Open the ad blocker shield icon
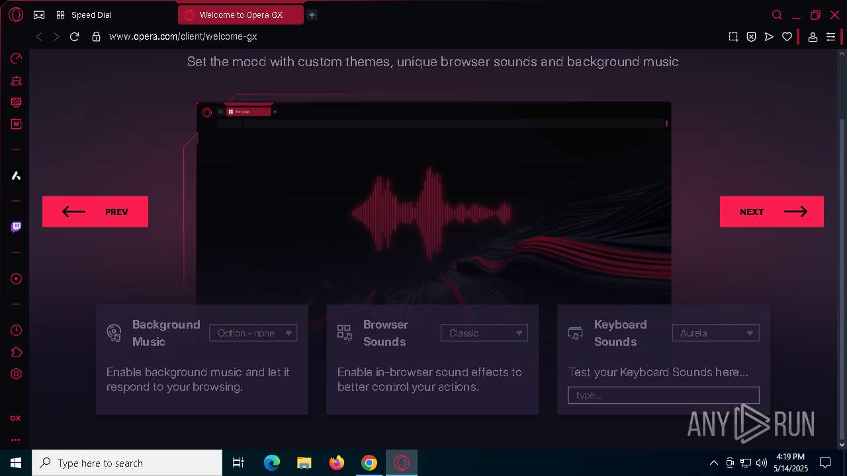 pyautogui.click(x=751, y=37)
